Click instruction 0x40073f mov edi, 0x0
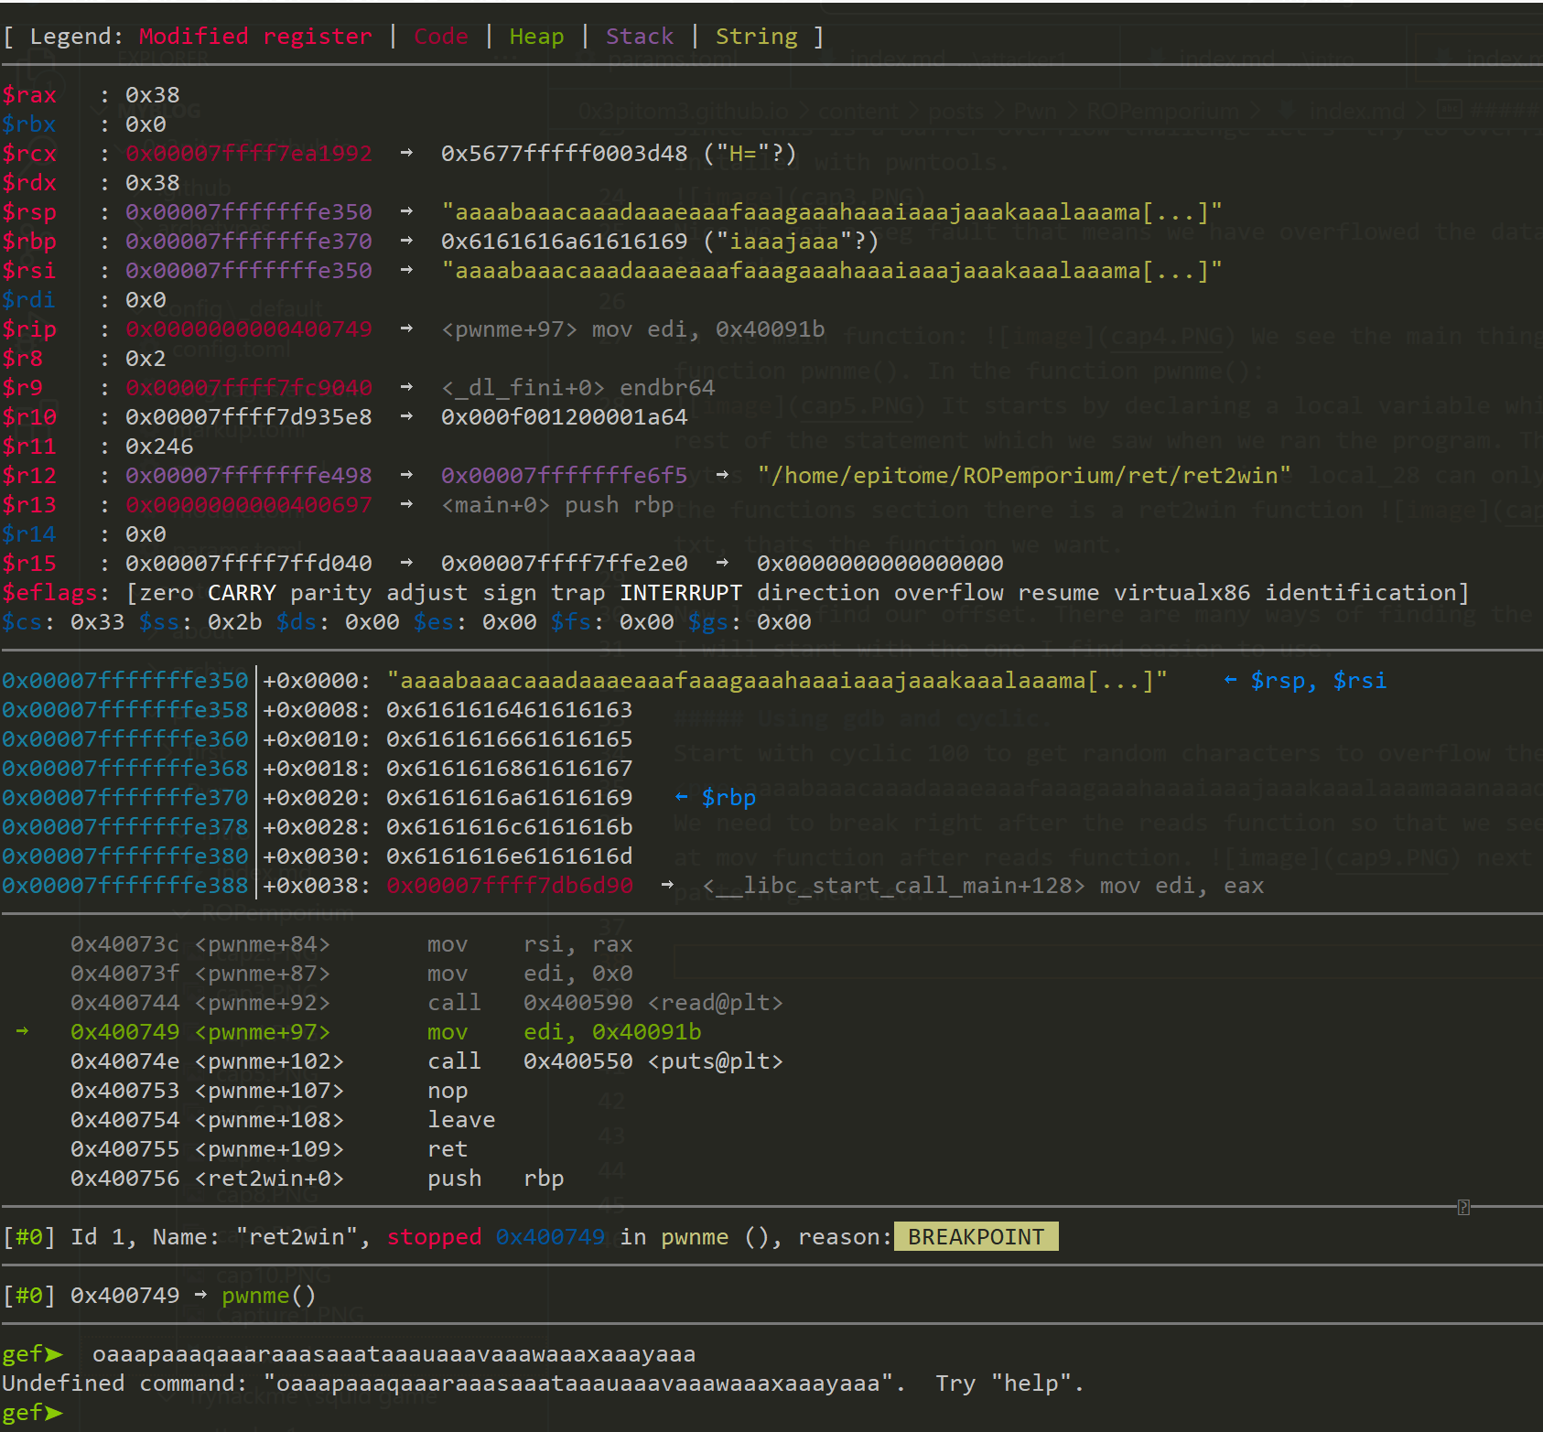Image resolution: width=1543 pixels, height=1432 pixels. click(351, 974)
